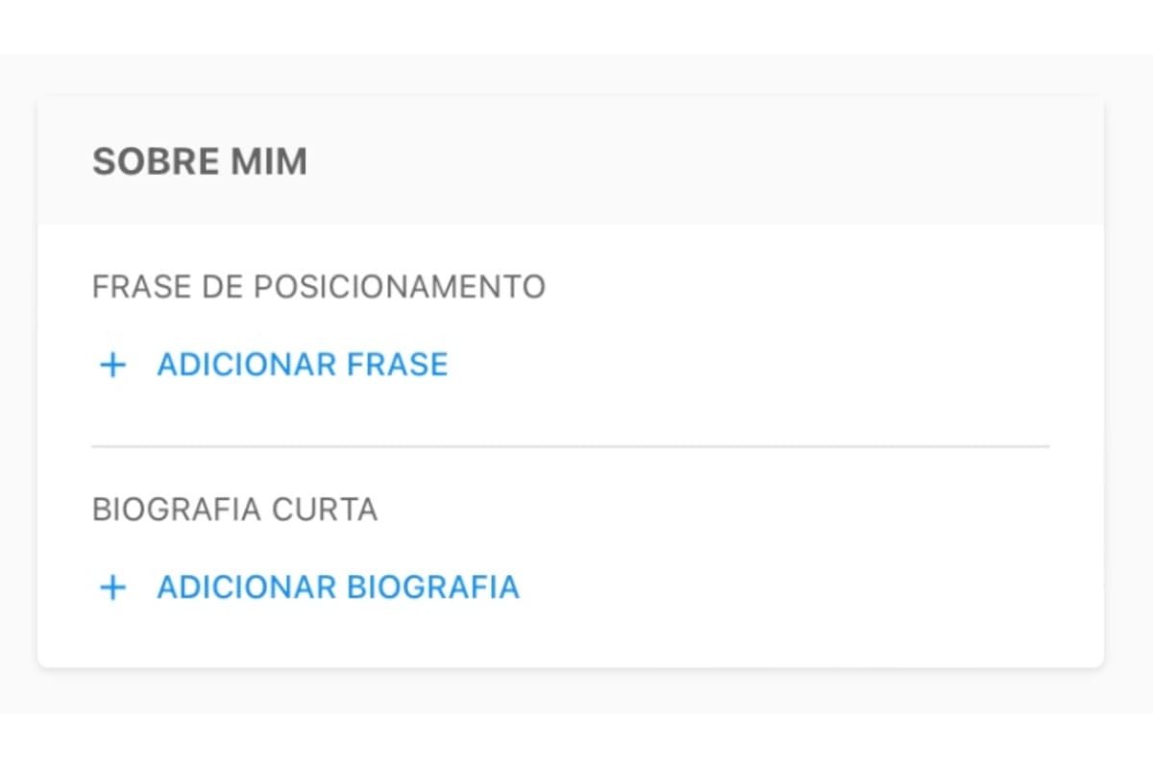The height and width of the screenshot is (768, 1153).
Task: Click the word BIOGRAFIA in BIOGRAFIA CURTA label
Action: [178, 510]
